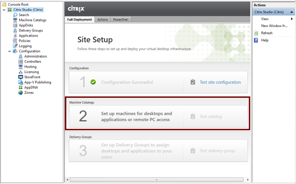Open the PowerShell tab
296x184 pixels.
120,19
